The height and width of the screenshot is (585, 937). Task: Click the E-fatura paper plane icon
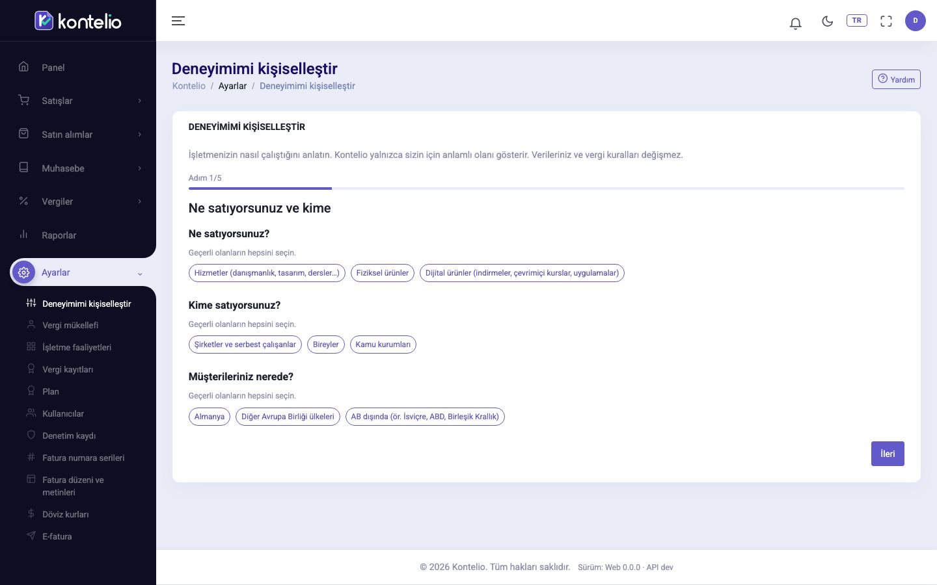31,536
